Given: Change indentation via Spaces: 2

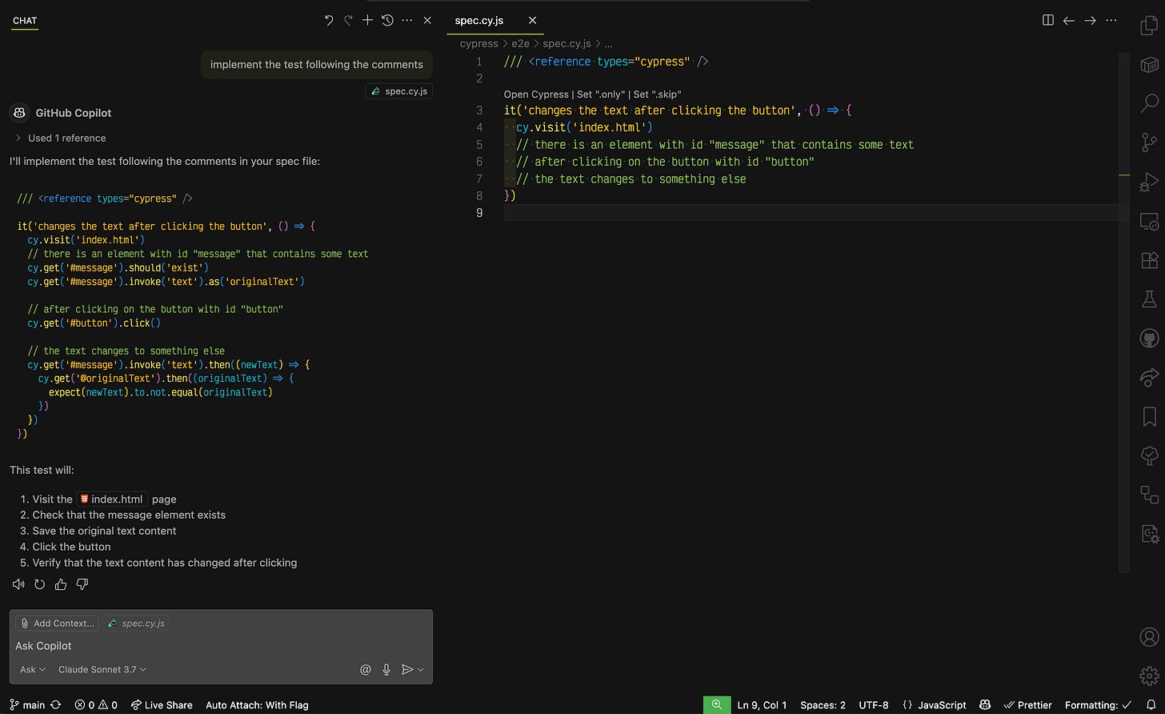Looking at the screenshot, I should (823, 705).
